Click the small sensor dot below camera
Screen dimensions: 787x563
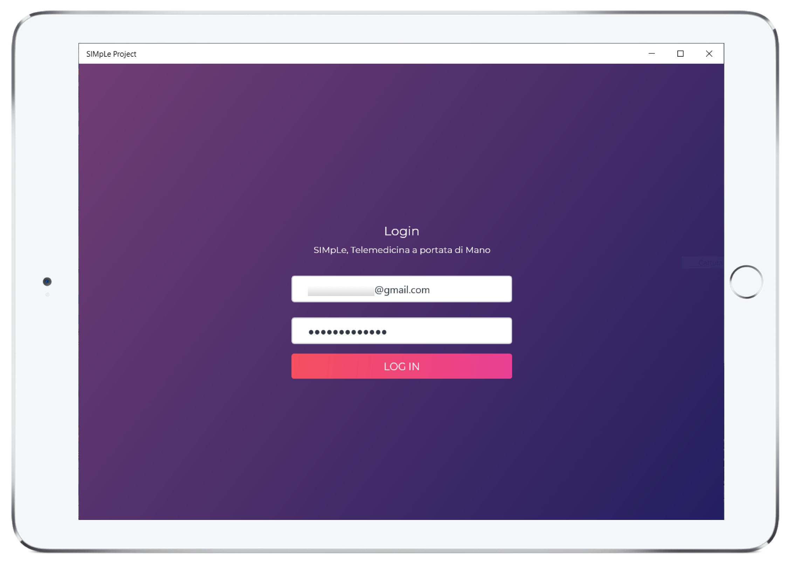(47, 295)
